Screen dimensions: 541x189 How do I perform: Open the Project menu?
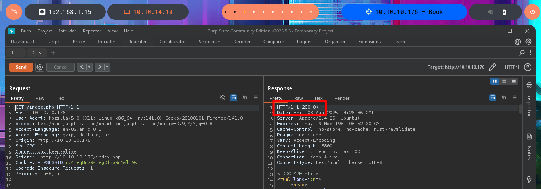click(45, 31)
